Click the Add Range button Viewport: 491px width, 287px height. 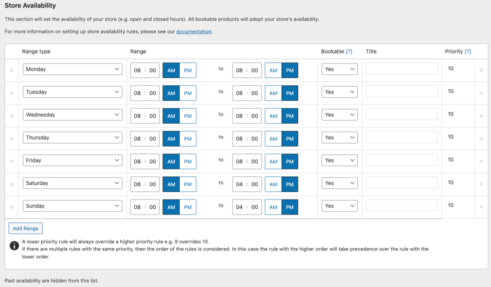pyautogui.click(x=26, y=228)
